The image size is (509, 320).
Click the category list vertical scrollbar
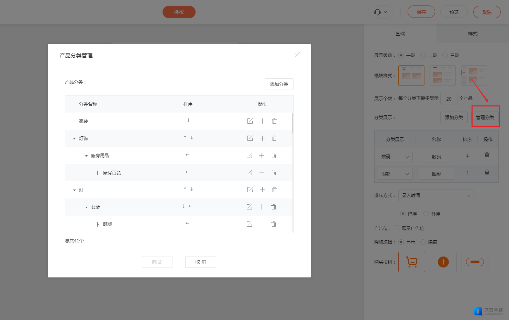(292, 124)
